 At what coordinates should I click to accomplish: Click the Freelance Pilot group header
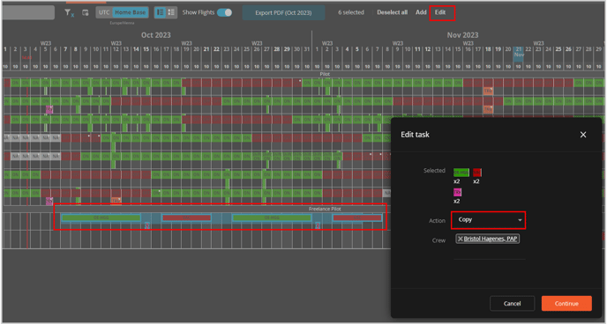point(325,209)
